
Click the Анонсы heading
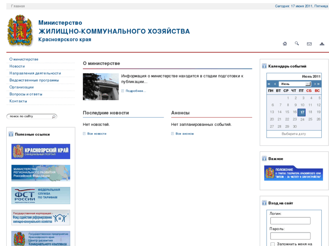point(180,113)
